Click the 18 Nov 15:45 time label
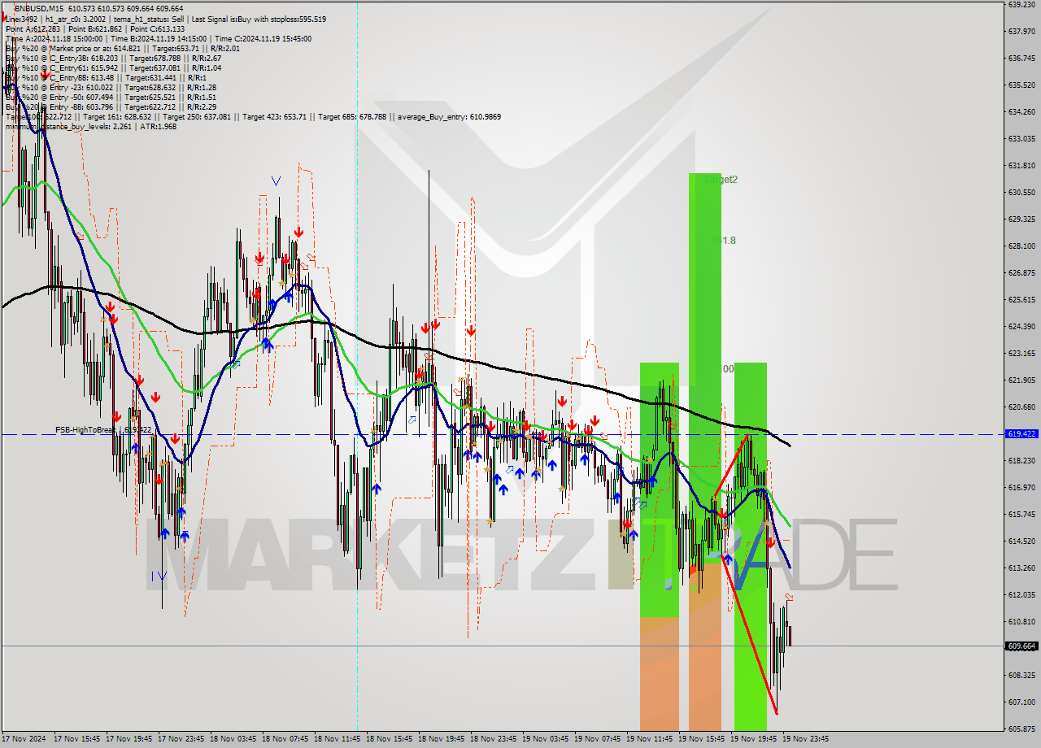This screenshot has height=748, width=1041. [389, 739]
